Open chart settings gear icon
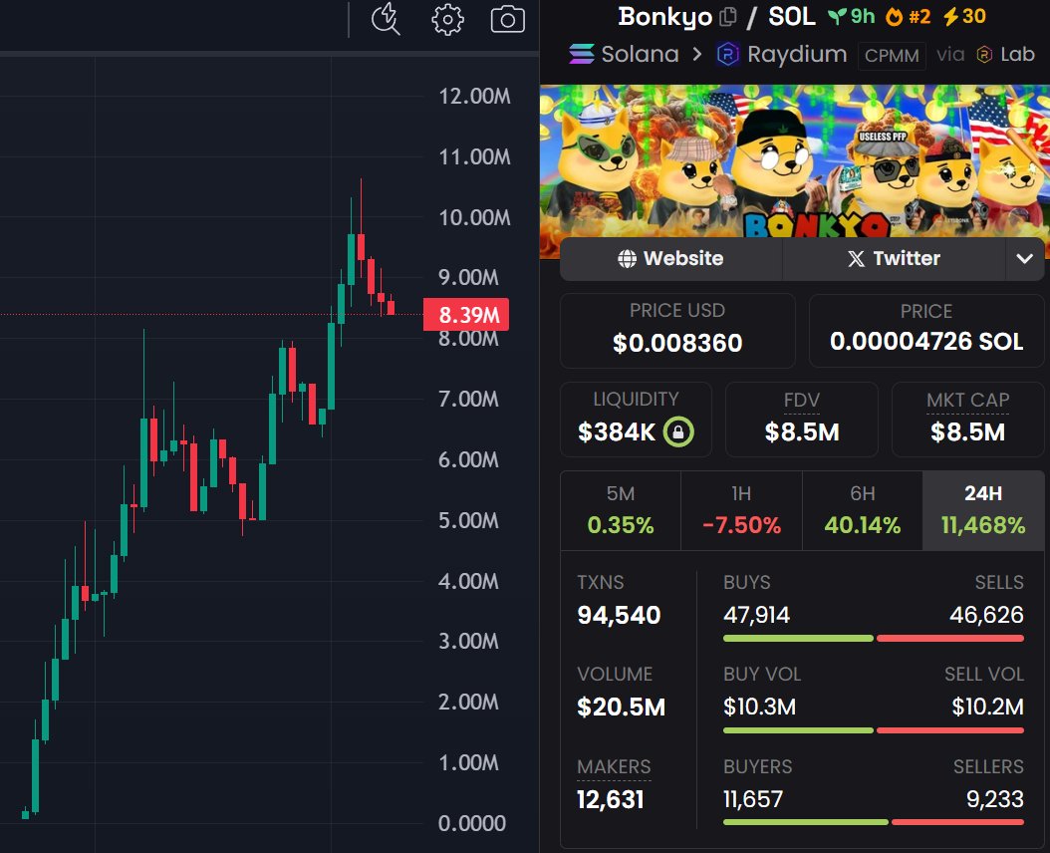The height and width of the screenshot is (853, 1050). 447,20
